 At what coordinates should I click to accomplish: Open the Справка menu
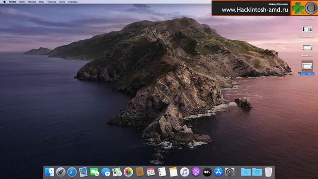click(x=73, y=2)
